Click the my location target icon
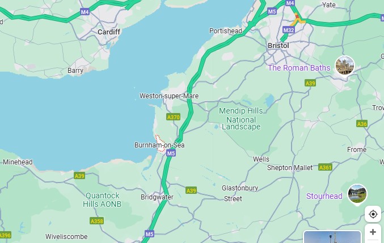Image resolution: width=384 pixels, height=243 pixels. pyautogui.click(x=373, y=214)
